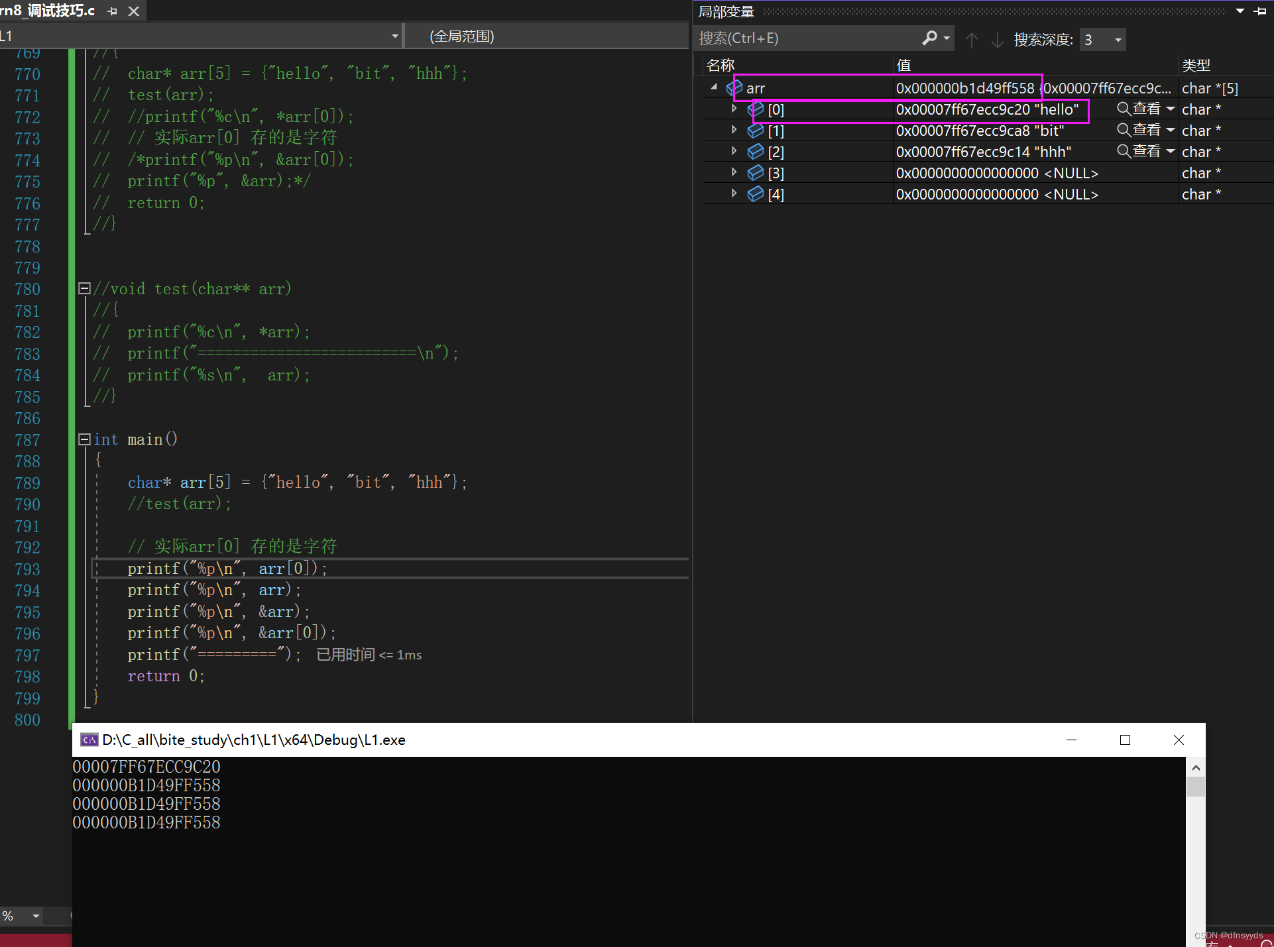Select the arr variable cube icon
The width and height of the screenshot is (1274, 947).
click(x=734, y=87)
